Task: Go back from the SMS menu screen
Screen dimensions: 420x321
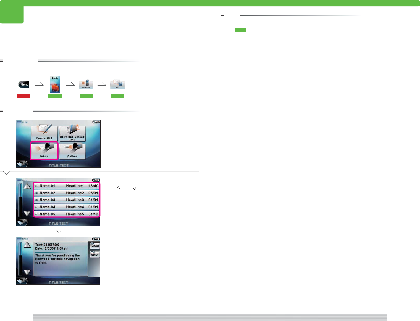Action: 22,164
